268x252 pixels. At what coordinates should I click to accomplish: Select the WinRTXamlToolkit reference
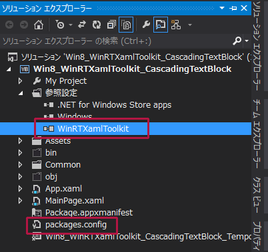point(93,128)
